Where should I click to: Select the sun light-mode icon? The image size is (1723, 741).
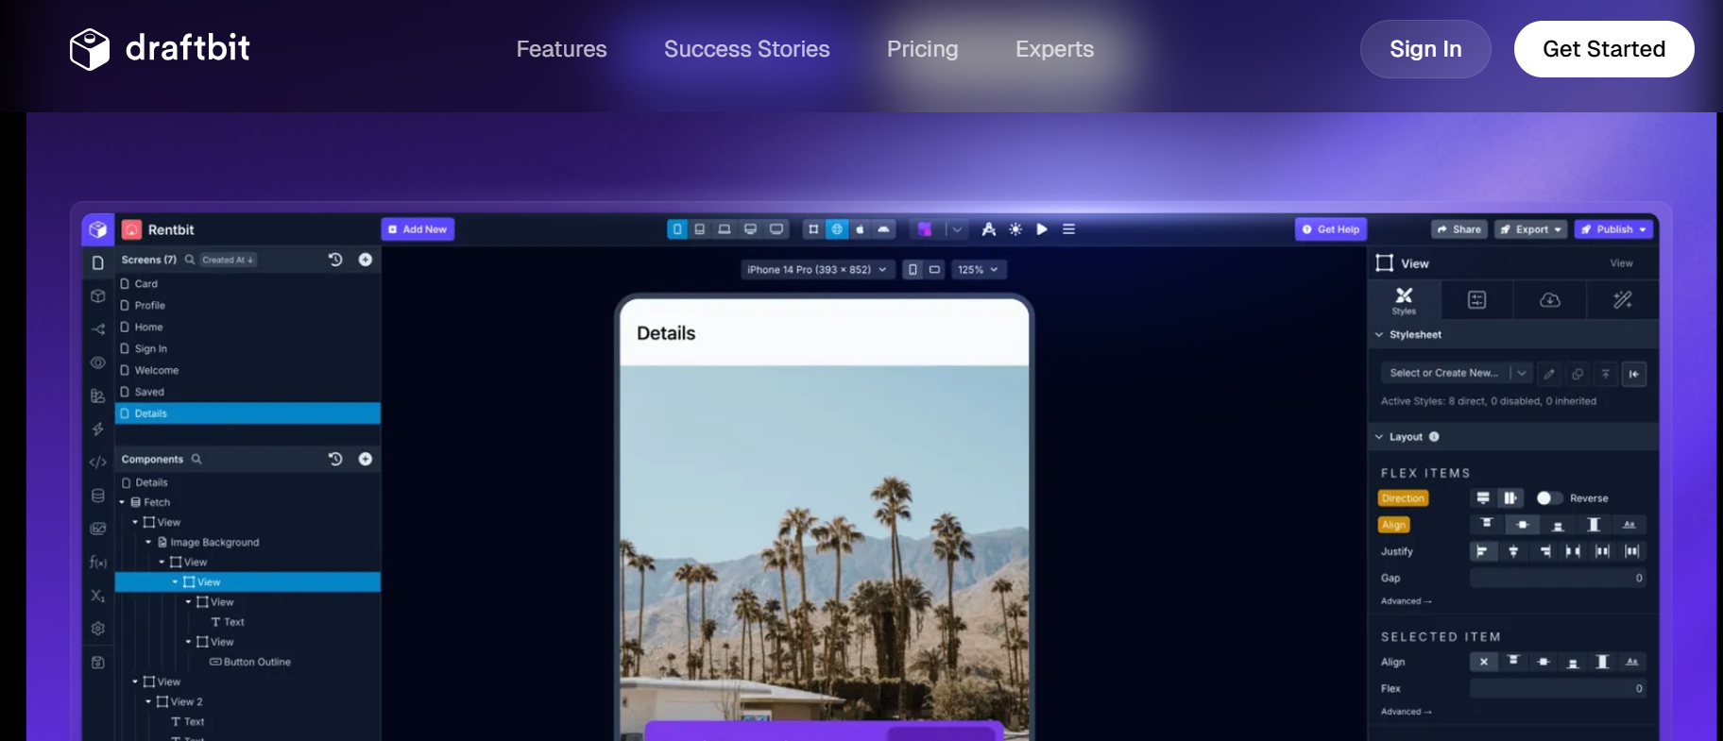coord(1015,229)
